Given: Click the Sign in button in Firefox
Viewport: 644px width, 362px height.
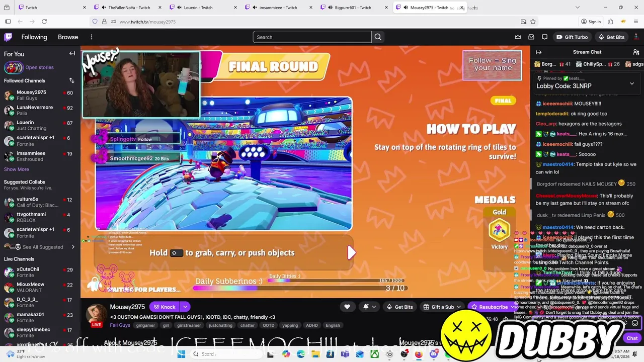Looking at the screenshot, I should click(591, 22).
